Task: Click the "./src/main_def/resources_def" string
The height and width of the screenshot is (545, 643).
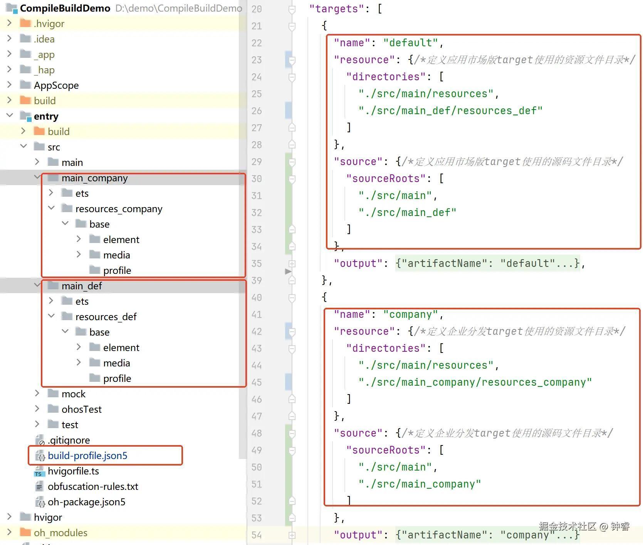Action: point(450,111)
